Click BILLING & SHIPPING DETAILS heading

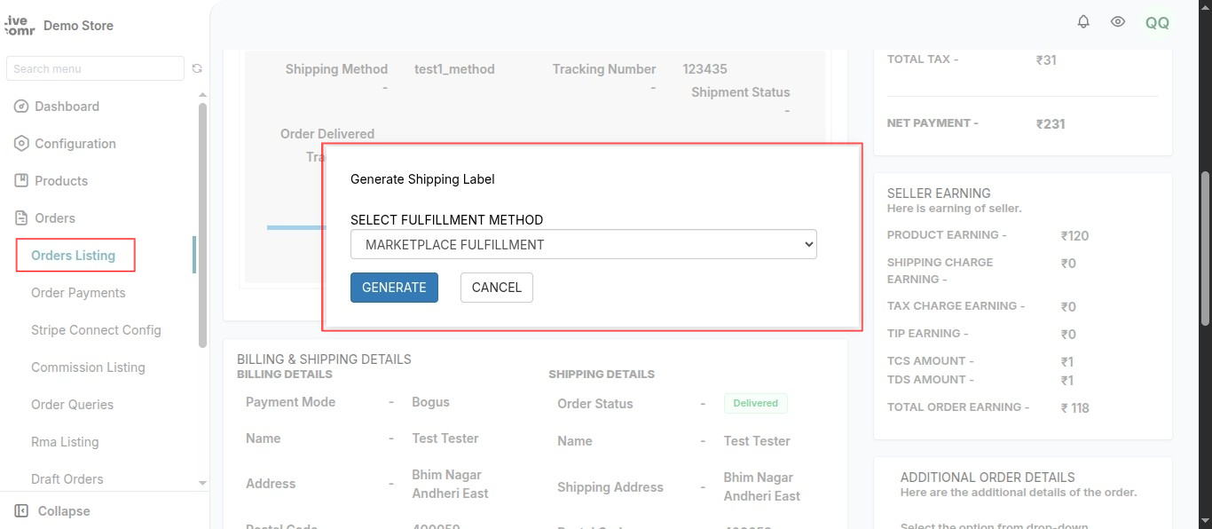click(x=324, y=359)
